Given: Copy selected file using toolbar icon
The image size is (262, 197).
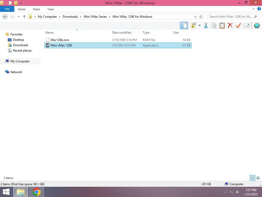Looking at the screenshot, I should click(x=214, y=25).
